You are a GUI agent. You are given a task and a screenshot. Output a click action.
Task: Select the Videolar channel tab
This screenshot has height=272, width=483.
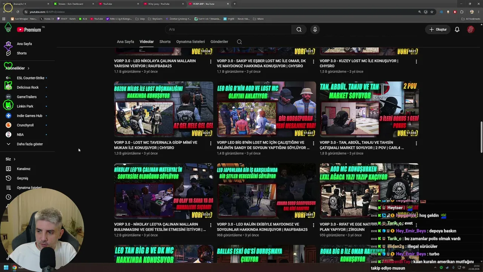[x=146, y=42]
